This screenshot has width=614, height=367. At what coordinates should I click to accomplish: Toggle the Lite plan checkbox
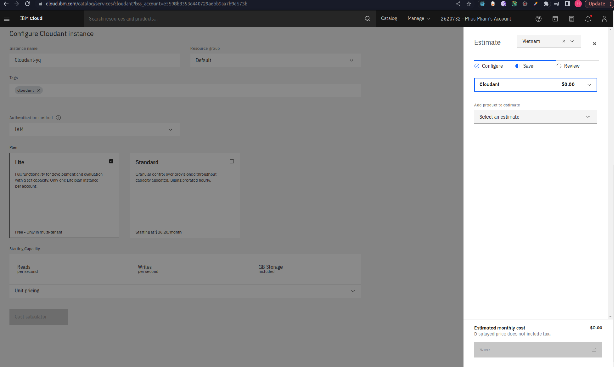coord(111,161)
